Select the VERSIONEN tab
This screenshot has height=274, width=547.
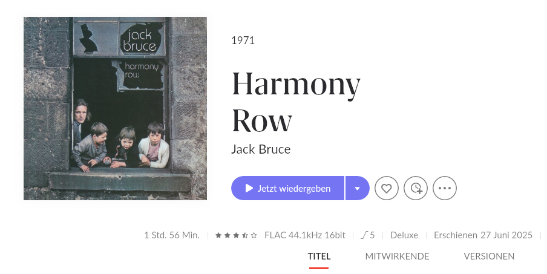(x=489, y=256)
